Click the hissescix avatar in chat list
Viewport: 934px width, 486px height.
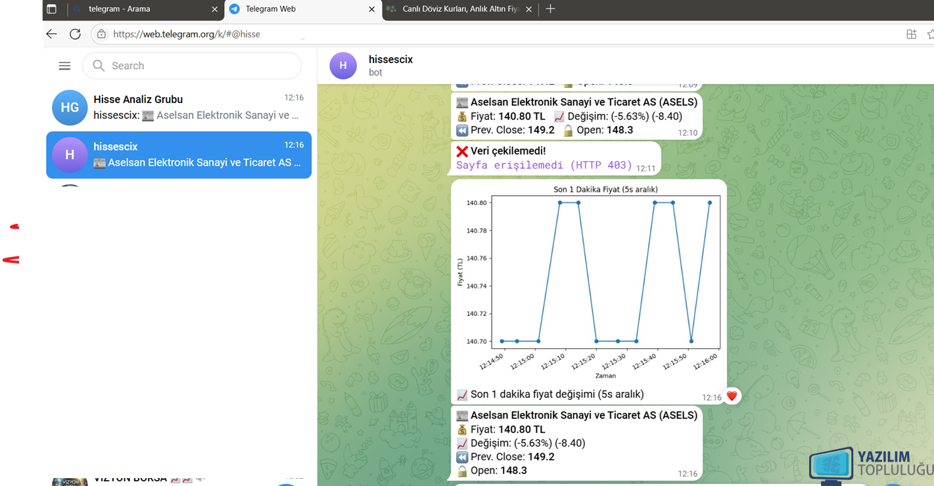coord(70,155)
